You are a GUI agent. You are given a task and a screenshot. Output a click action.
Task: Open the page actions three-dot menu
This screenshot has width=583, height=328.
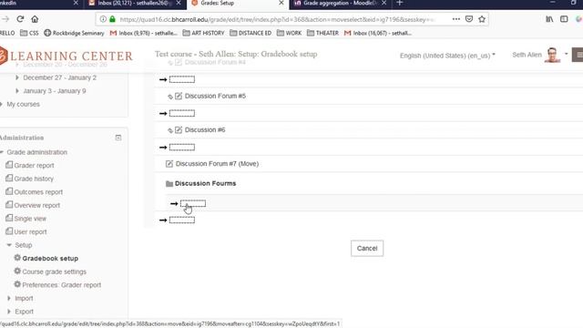pos(455,19)
